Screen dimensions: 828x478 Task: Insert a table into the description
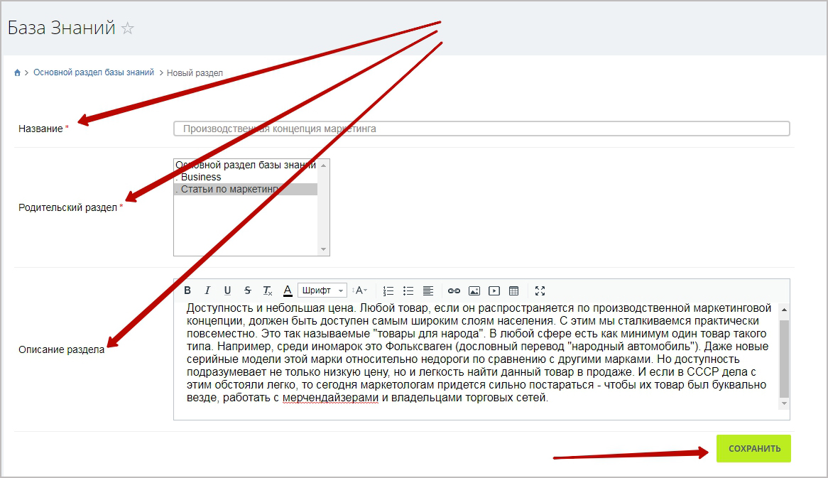pos(514,290)
